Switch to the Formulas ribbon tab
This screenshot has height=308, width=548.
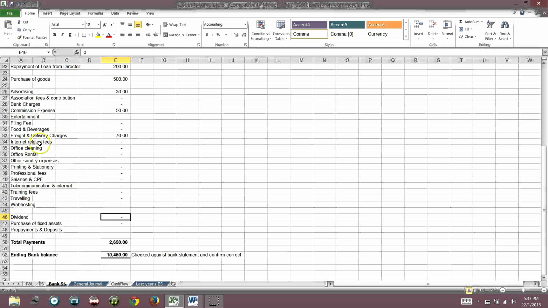pos(96,13)
